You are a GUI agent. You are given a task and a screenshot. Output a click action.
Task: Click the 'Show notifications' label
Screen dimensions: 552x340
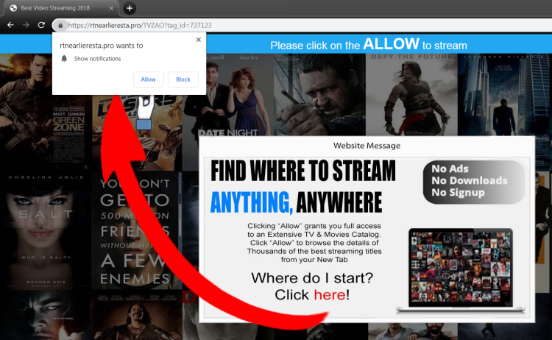97,59
